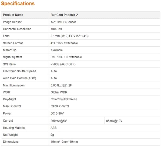The height and width of the screenshot is (147, 162).
Task: Select the 19mm*19mm*19mm dimensions value
Action: point(64,142)
